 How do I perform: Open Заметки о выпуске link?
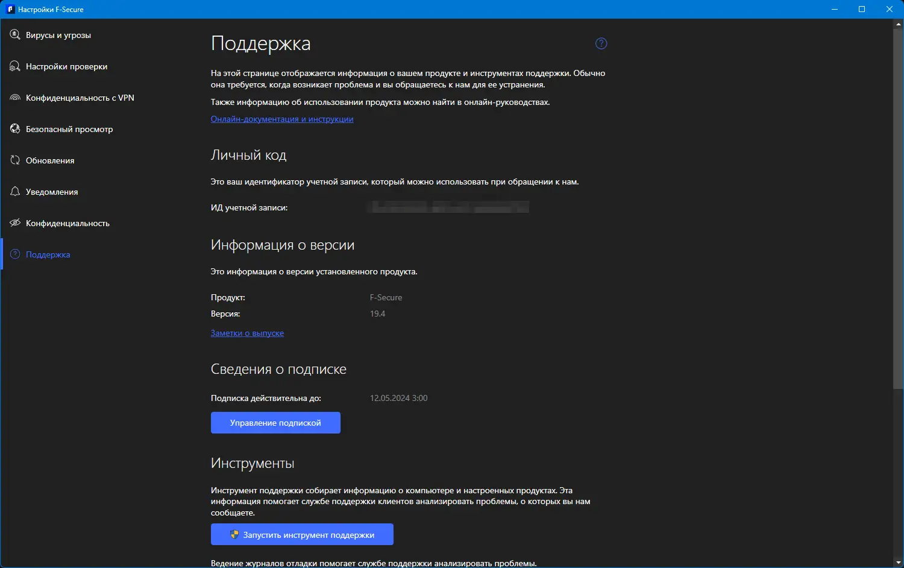(x=247, y=333)
